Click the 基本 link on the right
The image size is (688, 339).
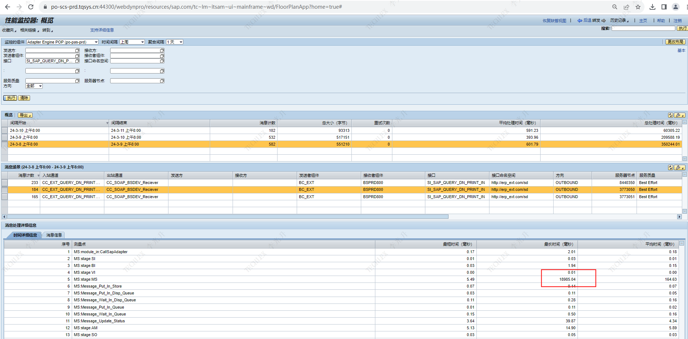click(681, 51)
